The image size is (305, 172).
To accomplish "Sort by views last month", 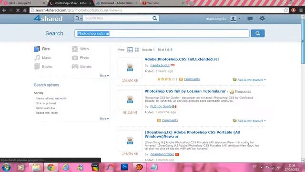I will pyautogui.click(x=61, y=98).
